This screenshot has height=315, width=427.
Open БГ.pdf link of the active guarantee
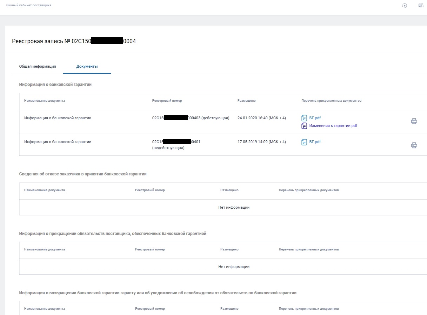coord(315,118)
